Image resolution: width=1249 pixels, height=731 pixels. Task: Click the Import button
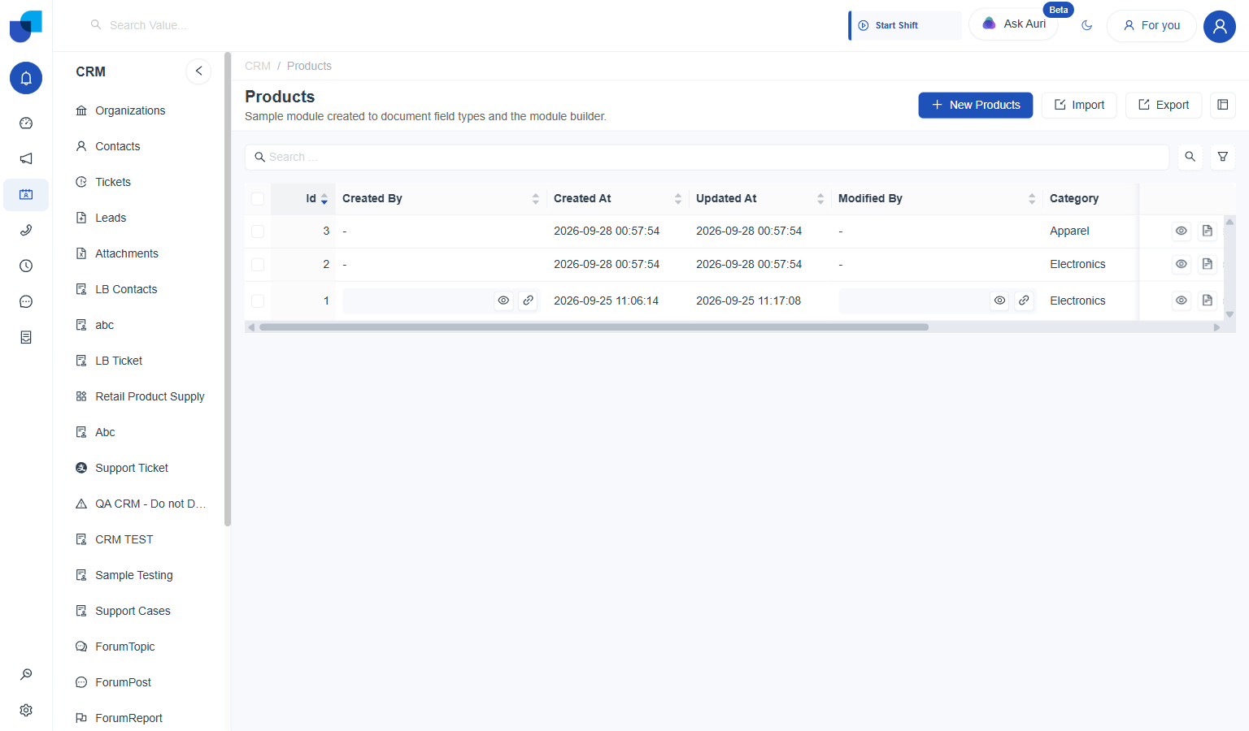(x=1079, y=105)
